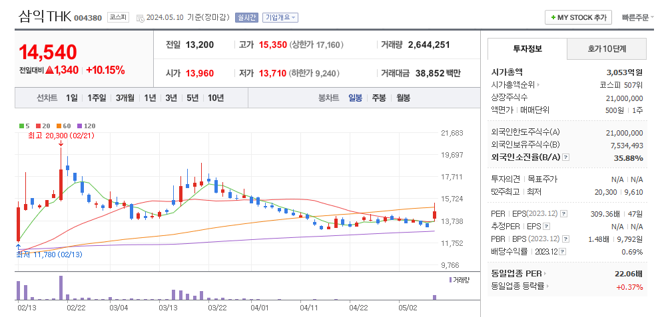
Task: Click the 최고 20,300 (02/21) chart annotation
Action: [x=61, y=136]
